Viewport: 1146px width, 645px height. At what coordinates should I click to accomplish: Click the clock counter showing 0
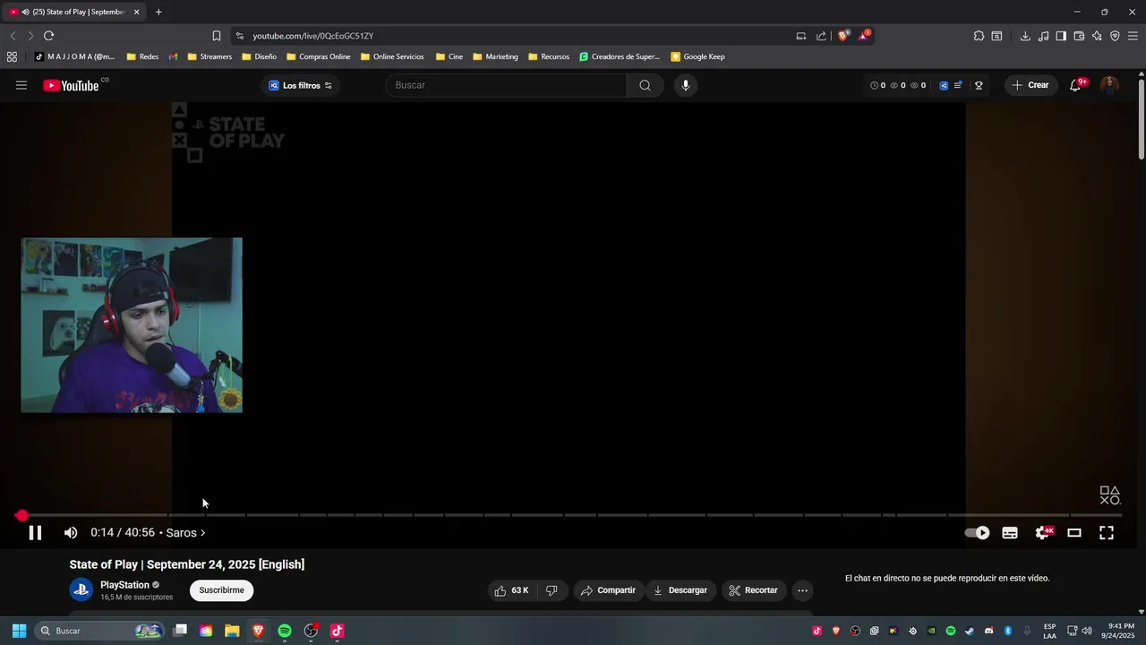(x=877, y=85)
